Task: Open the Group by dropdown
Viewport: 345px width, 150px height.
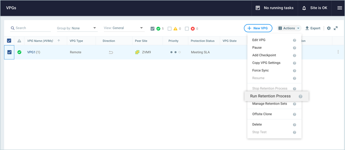Action: (77, 28)
